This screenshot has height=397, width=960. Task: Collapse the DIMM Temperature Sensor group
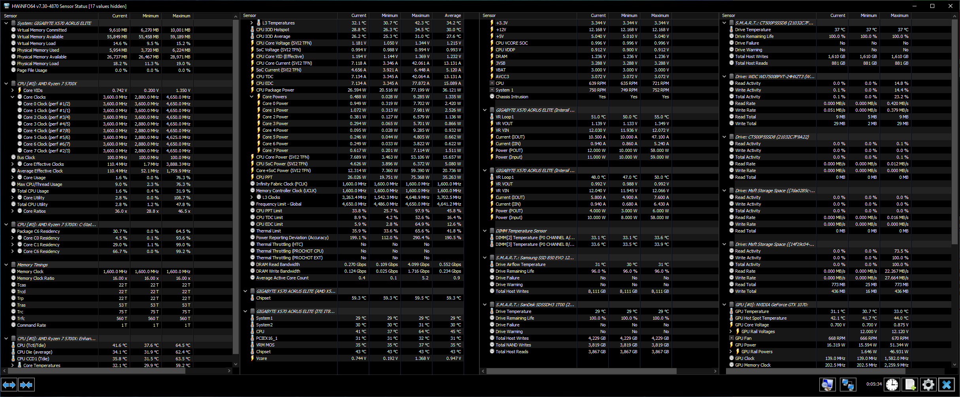485,231
